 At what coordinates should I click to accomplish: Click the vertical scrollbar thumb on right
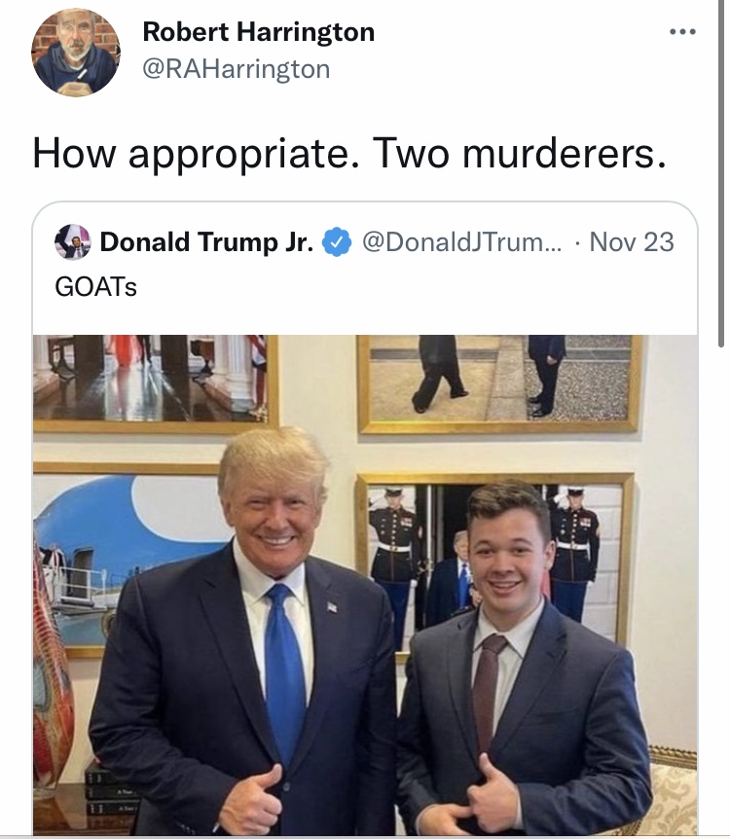click(x=721, y=174)
